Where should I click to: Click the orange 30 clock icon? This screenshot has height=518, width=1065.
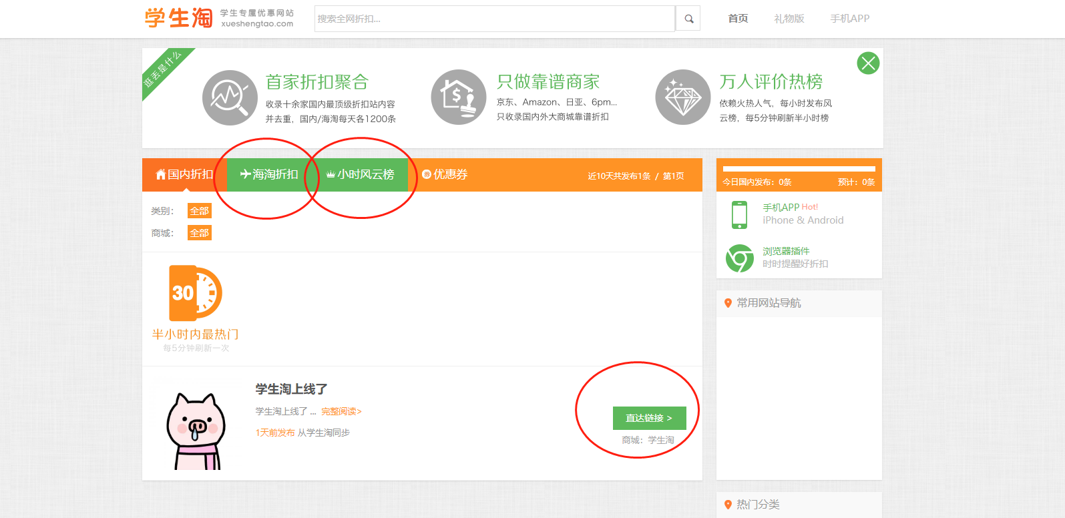(x=195, y=292)
